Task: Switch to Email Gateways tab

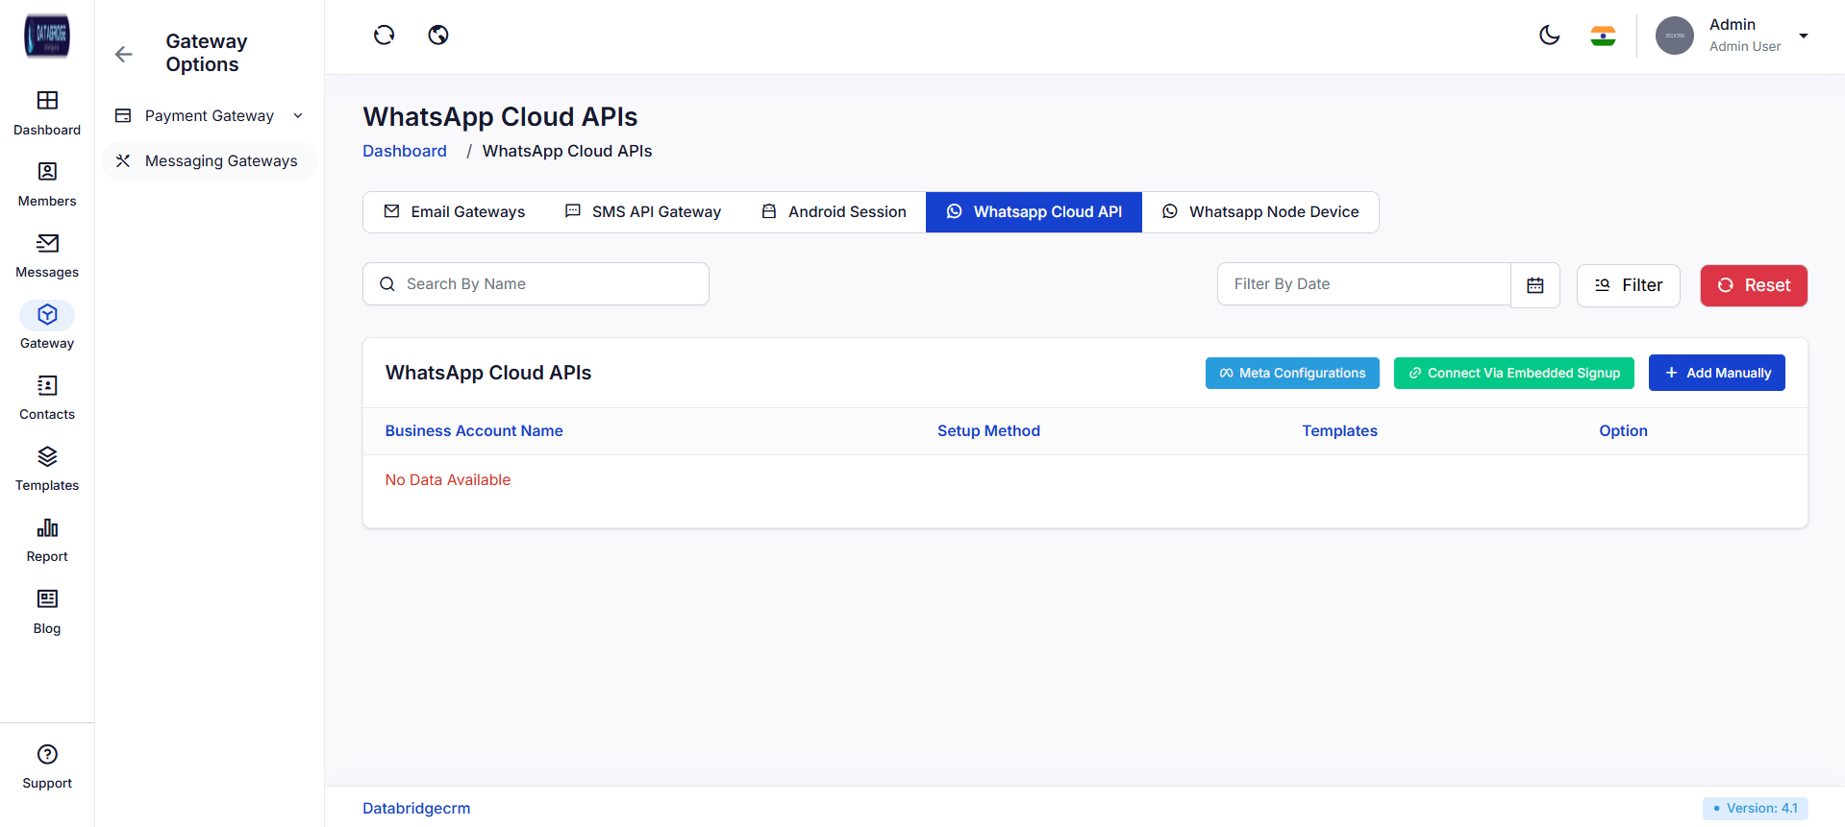Action: click(455, 212)
